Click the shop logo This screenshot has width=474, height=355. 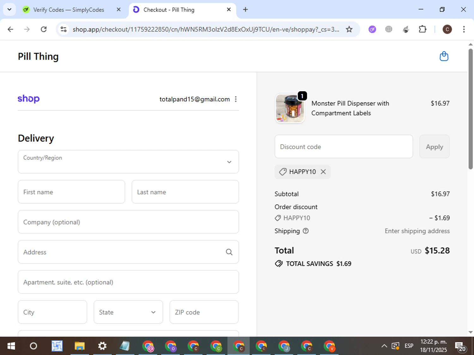tap(28, 99)
